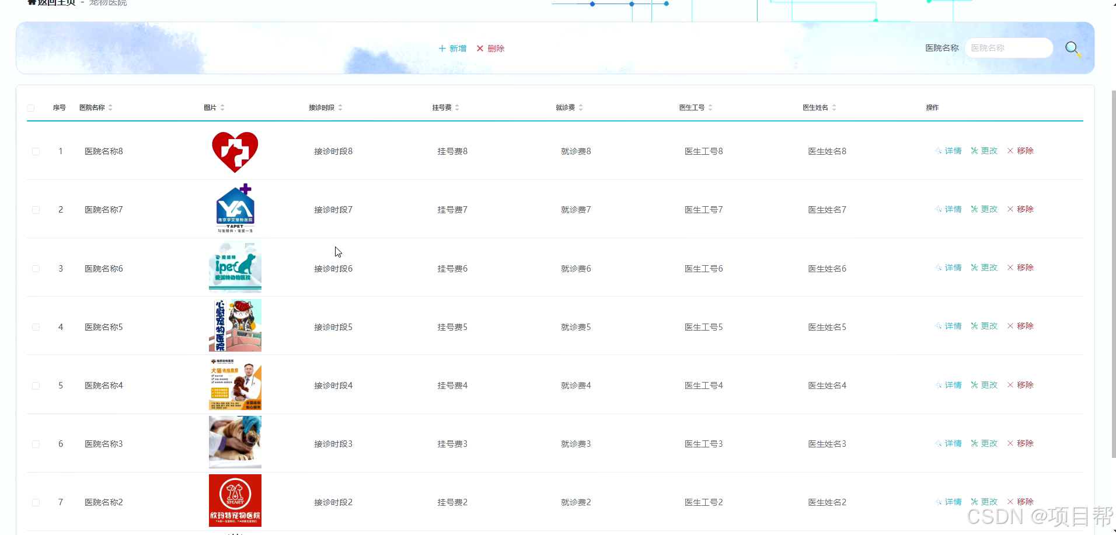Sort by the 医生工号 column arrows
The width and height of the screenshot is (1116, 535).
click(710, 107)
